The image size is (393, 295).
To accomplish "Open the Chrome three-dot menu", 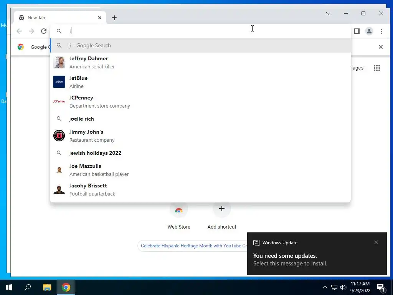I will click(381, 31).
